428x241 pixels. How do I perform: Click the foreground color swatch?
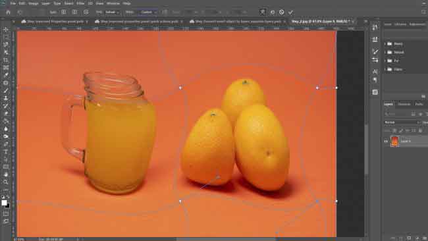4,203
